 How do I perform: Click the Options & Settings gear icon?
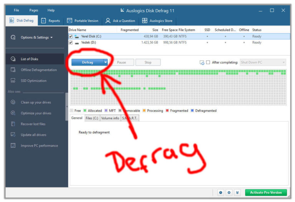(13, 37)
